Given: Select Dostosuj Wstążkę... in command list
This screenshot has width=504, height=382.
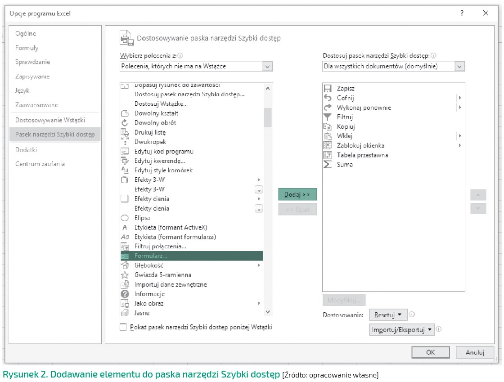Looking at the screenshot, I should click(x=161, y=104).
